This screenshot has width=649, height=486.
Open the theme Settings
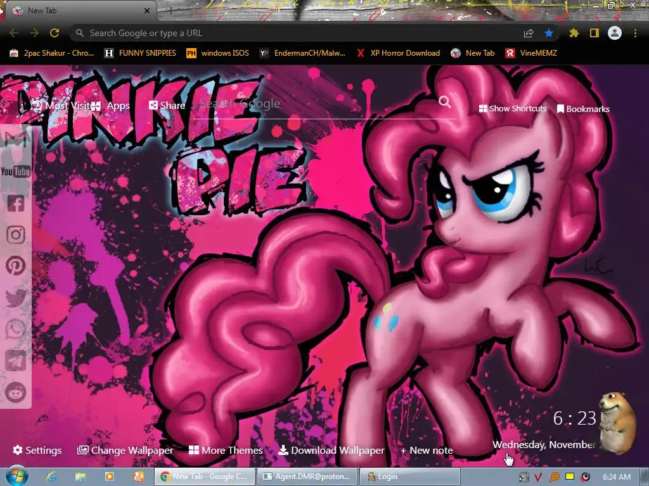tap(37, 450)
